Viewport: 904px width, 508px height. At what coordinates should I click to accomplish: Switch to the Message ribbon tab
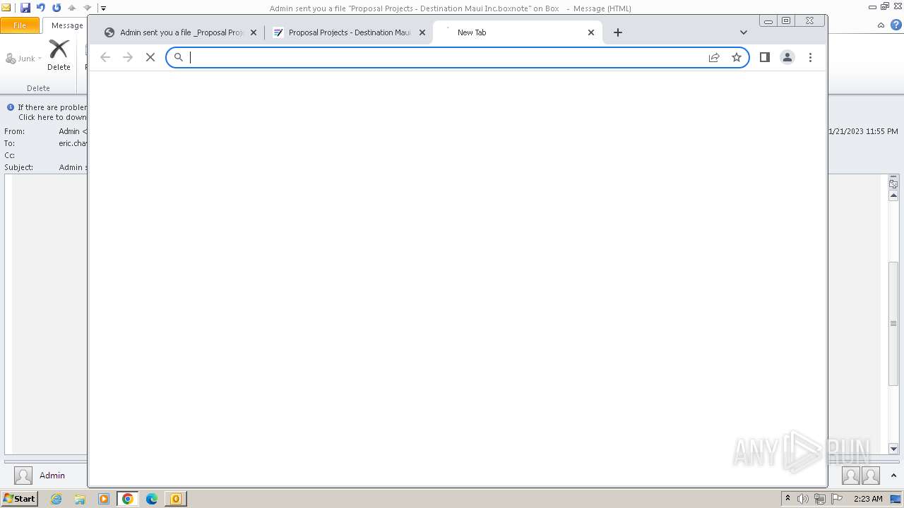click(x=67, y=25)
